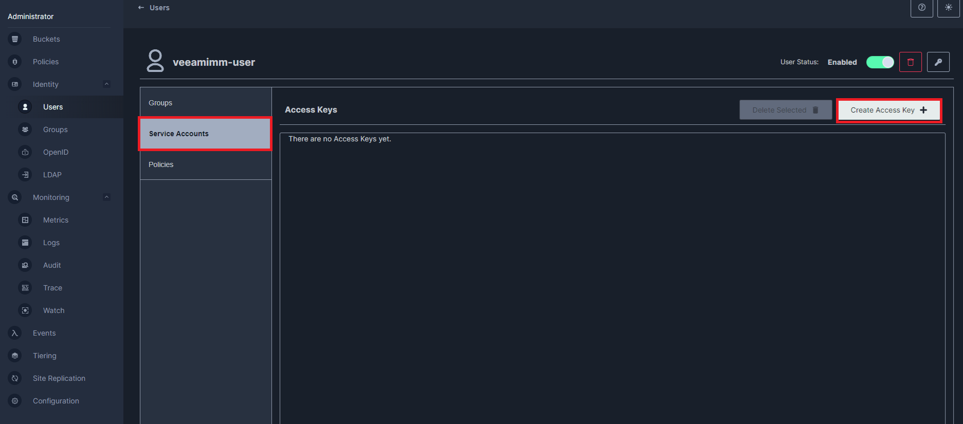
Task: Click the Identity sidebar icon
Action: (x=15, y=84)
